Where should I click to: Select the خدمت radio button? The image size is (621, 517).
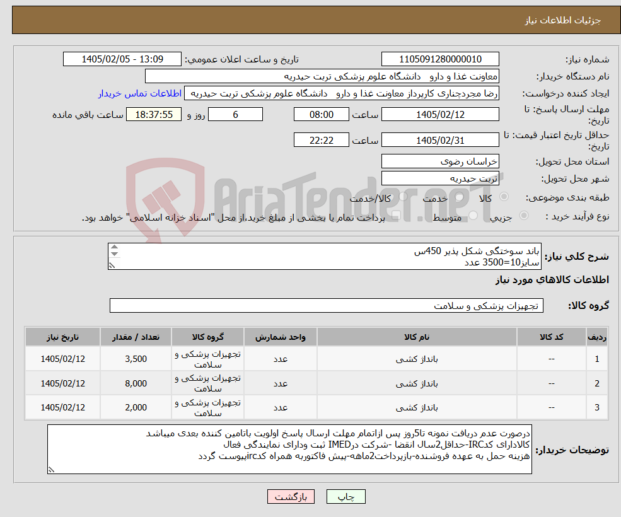(460, 197)
